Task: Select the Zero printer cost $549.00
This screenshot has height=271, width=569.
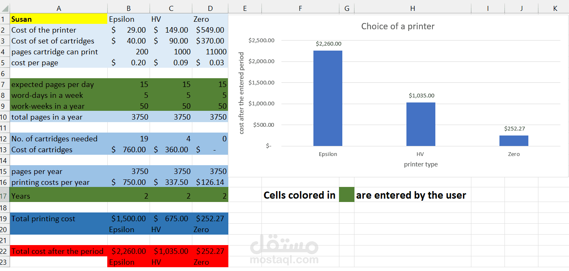Action: tap(210, 30)
